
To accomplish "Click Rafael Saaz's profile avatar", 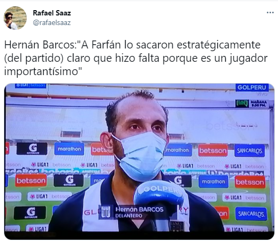I will click(x=15, y=18).
